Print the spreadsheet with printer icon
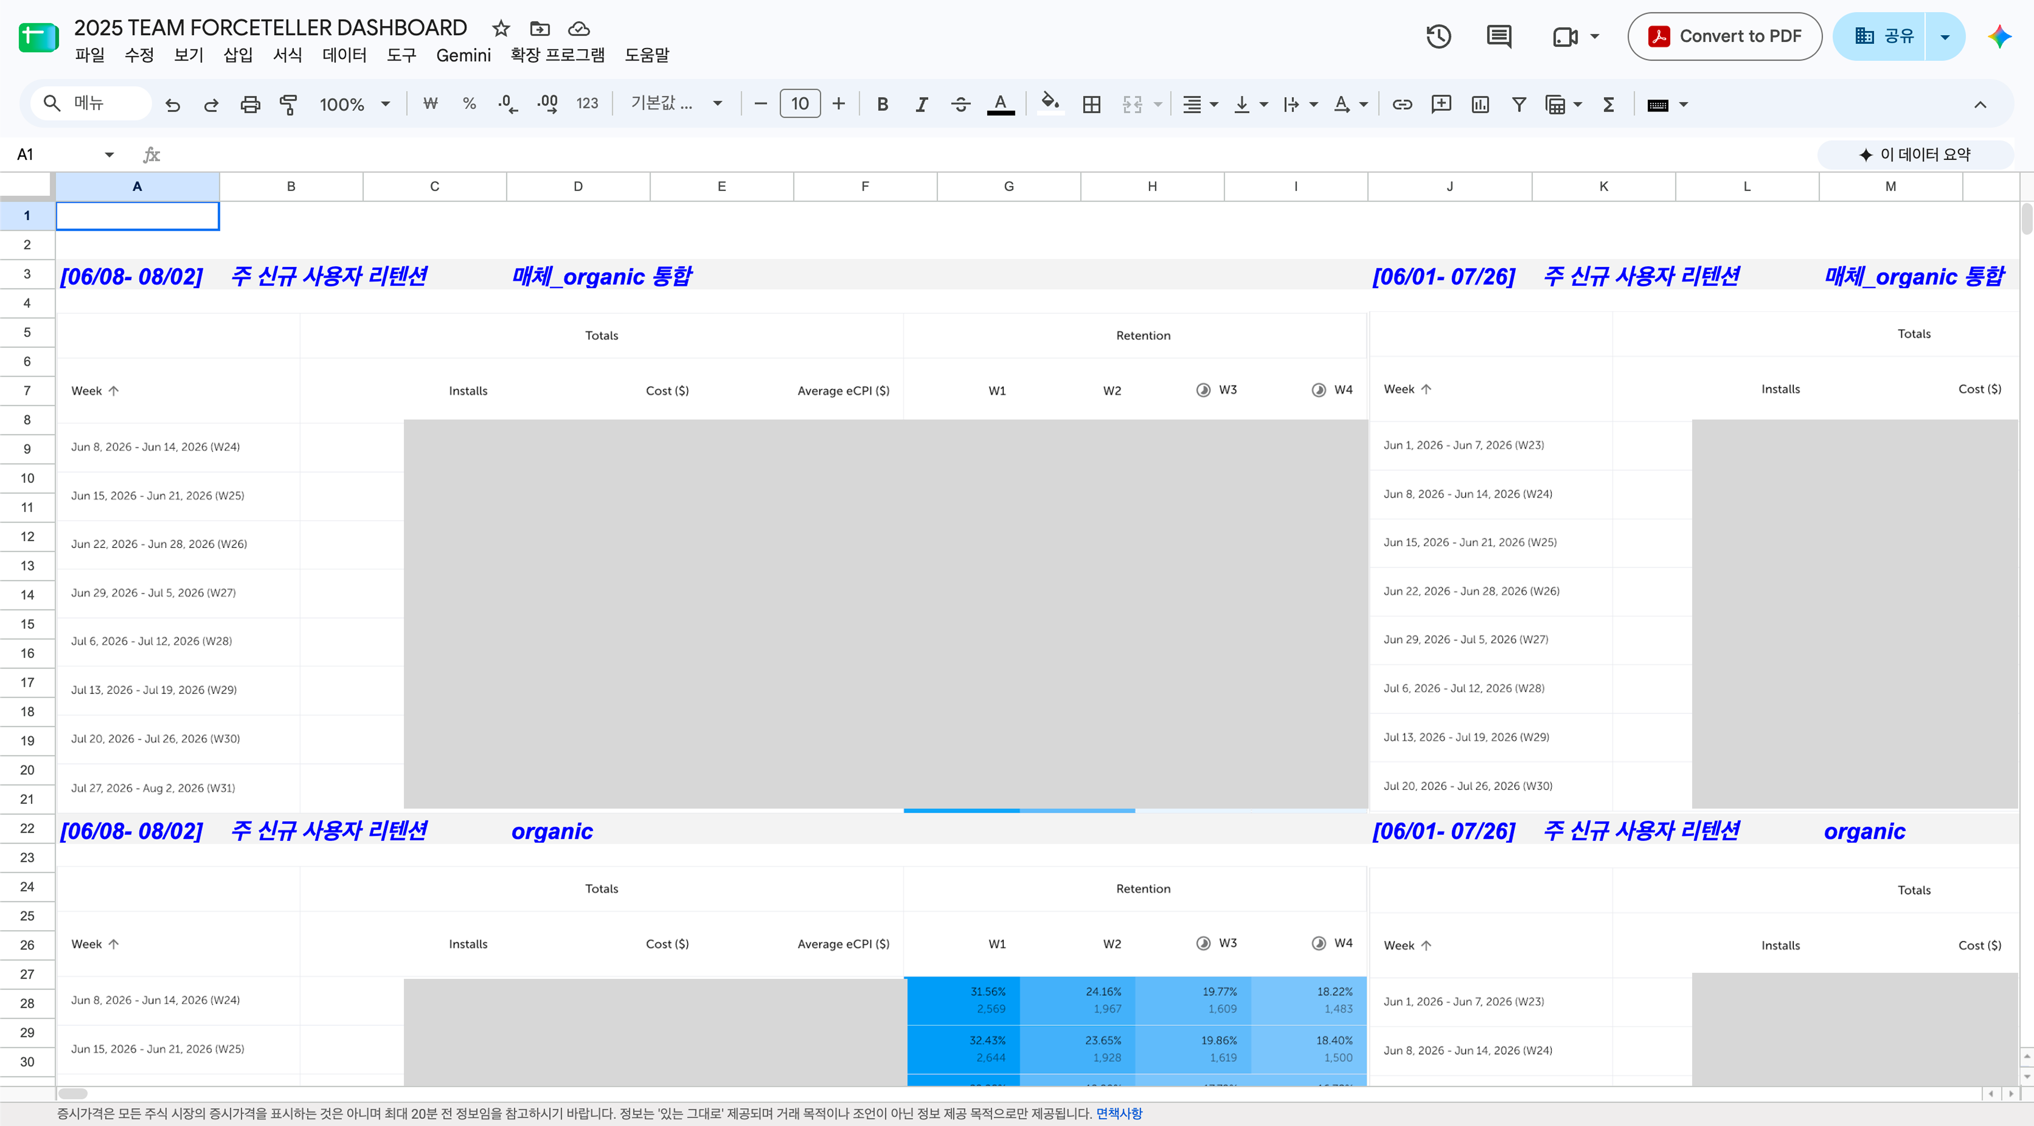2034x1126 pixels. point(250,104)
